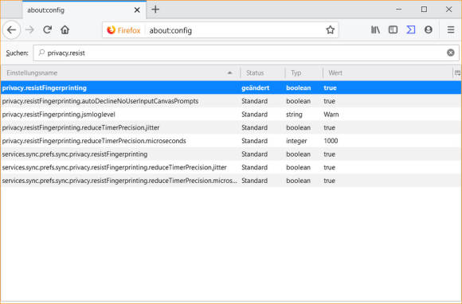462x304 pixels.
Task: Click the geändert status cell
Action: click(x=255, y=88)
